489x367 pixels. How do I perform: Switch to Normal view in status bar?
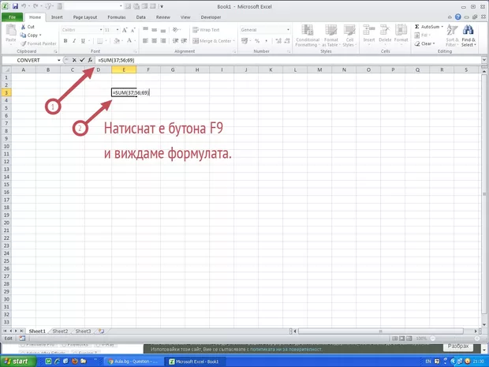pos(395,339)
